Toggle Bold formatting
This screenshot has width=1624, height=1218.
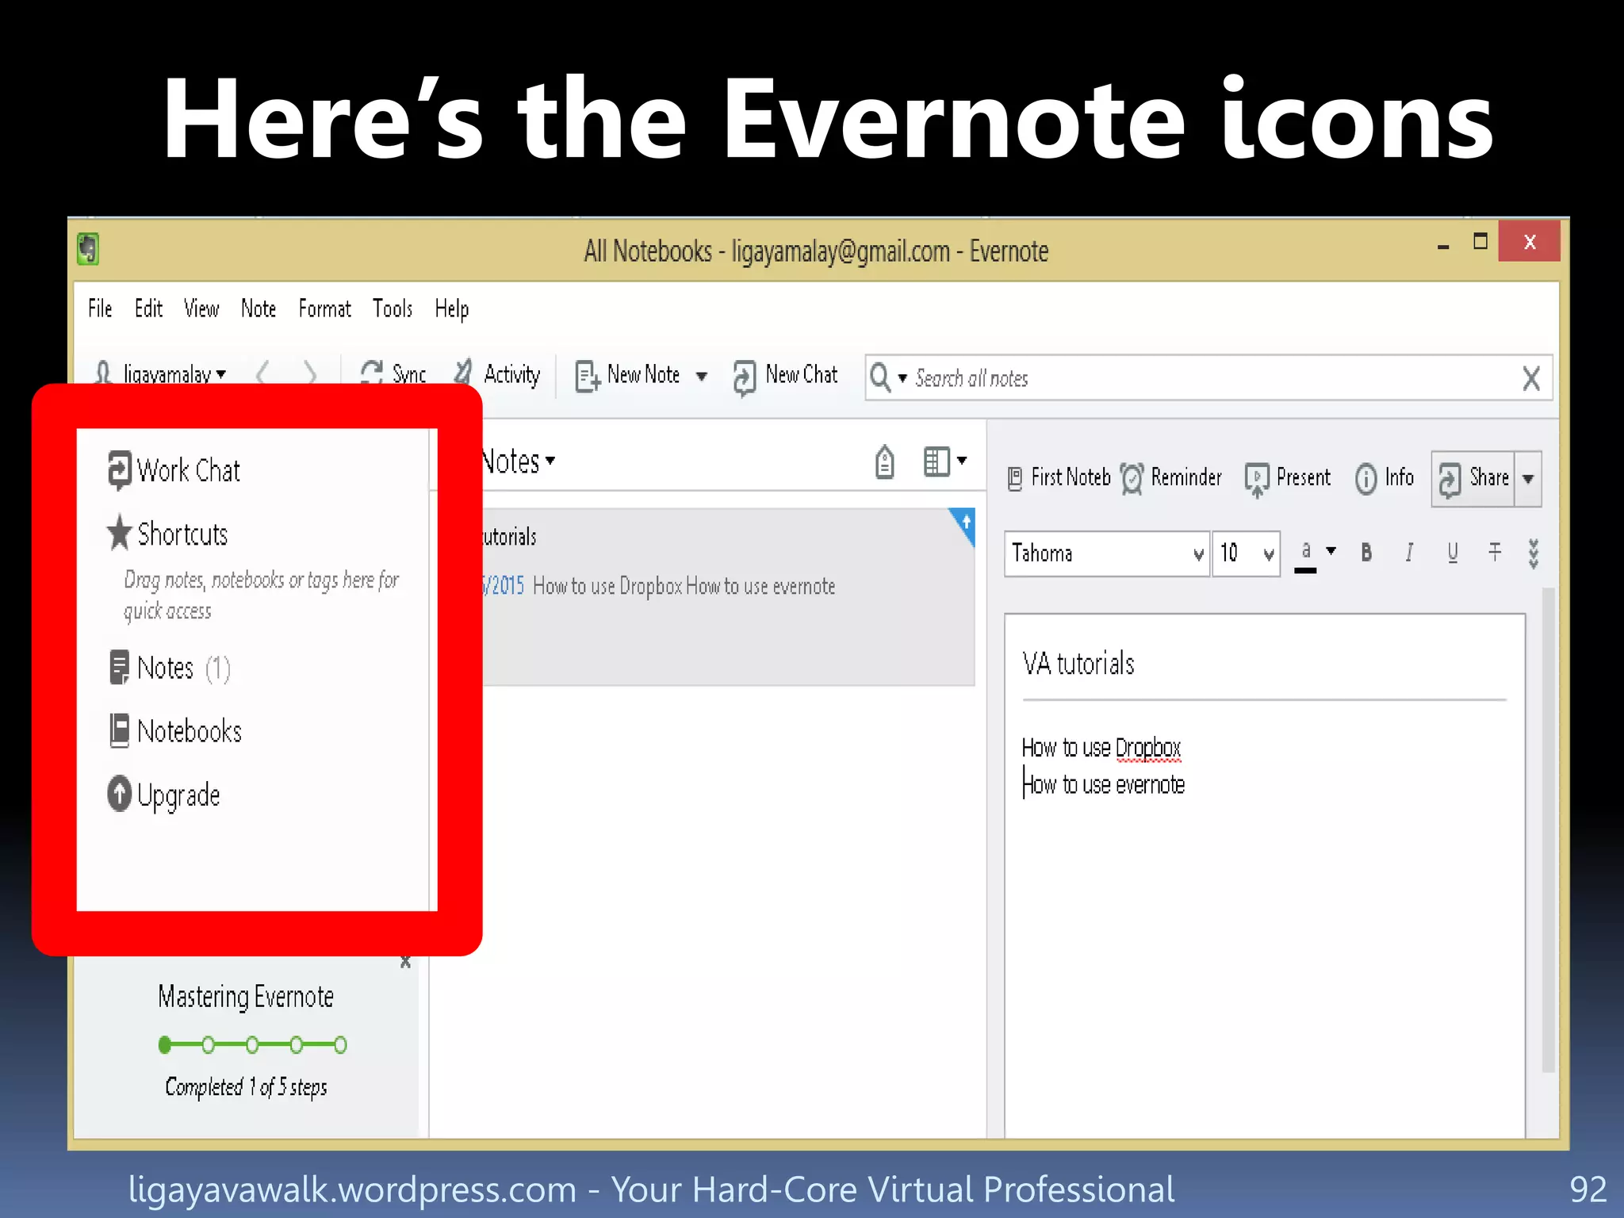coord(1366,553)
